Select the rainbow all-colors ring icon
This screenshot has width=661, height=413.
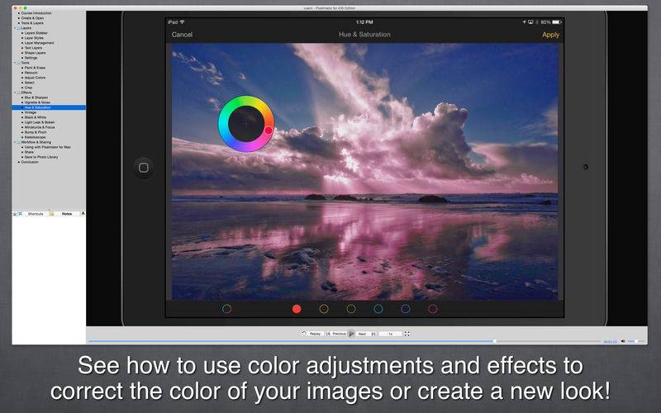pos(226,309)
